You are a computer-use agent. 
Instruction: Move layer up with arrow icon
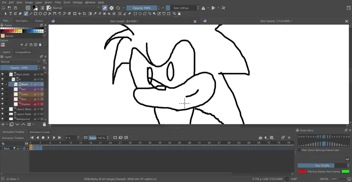[x=23, y=124]
